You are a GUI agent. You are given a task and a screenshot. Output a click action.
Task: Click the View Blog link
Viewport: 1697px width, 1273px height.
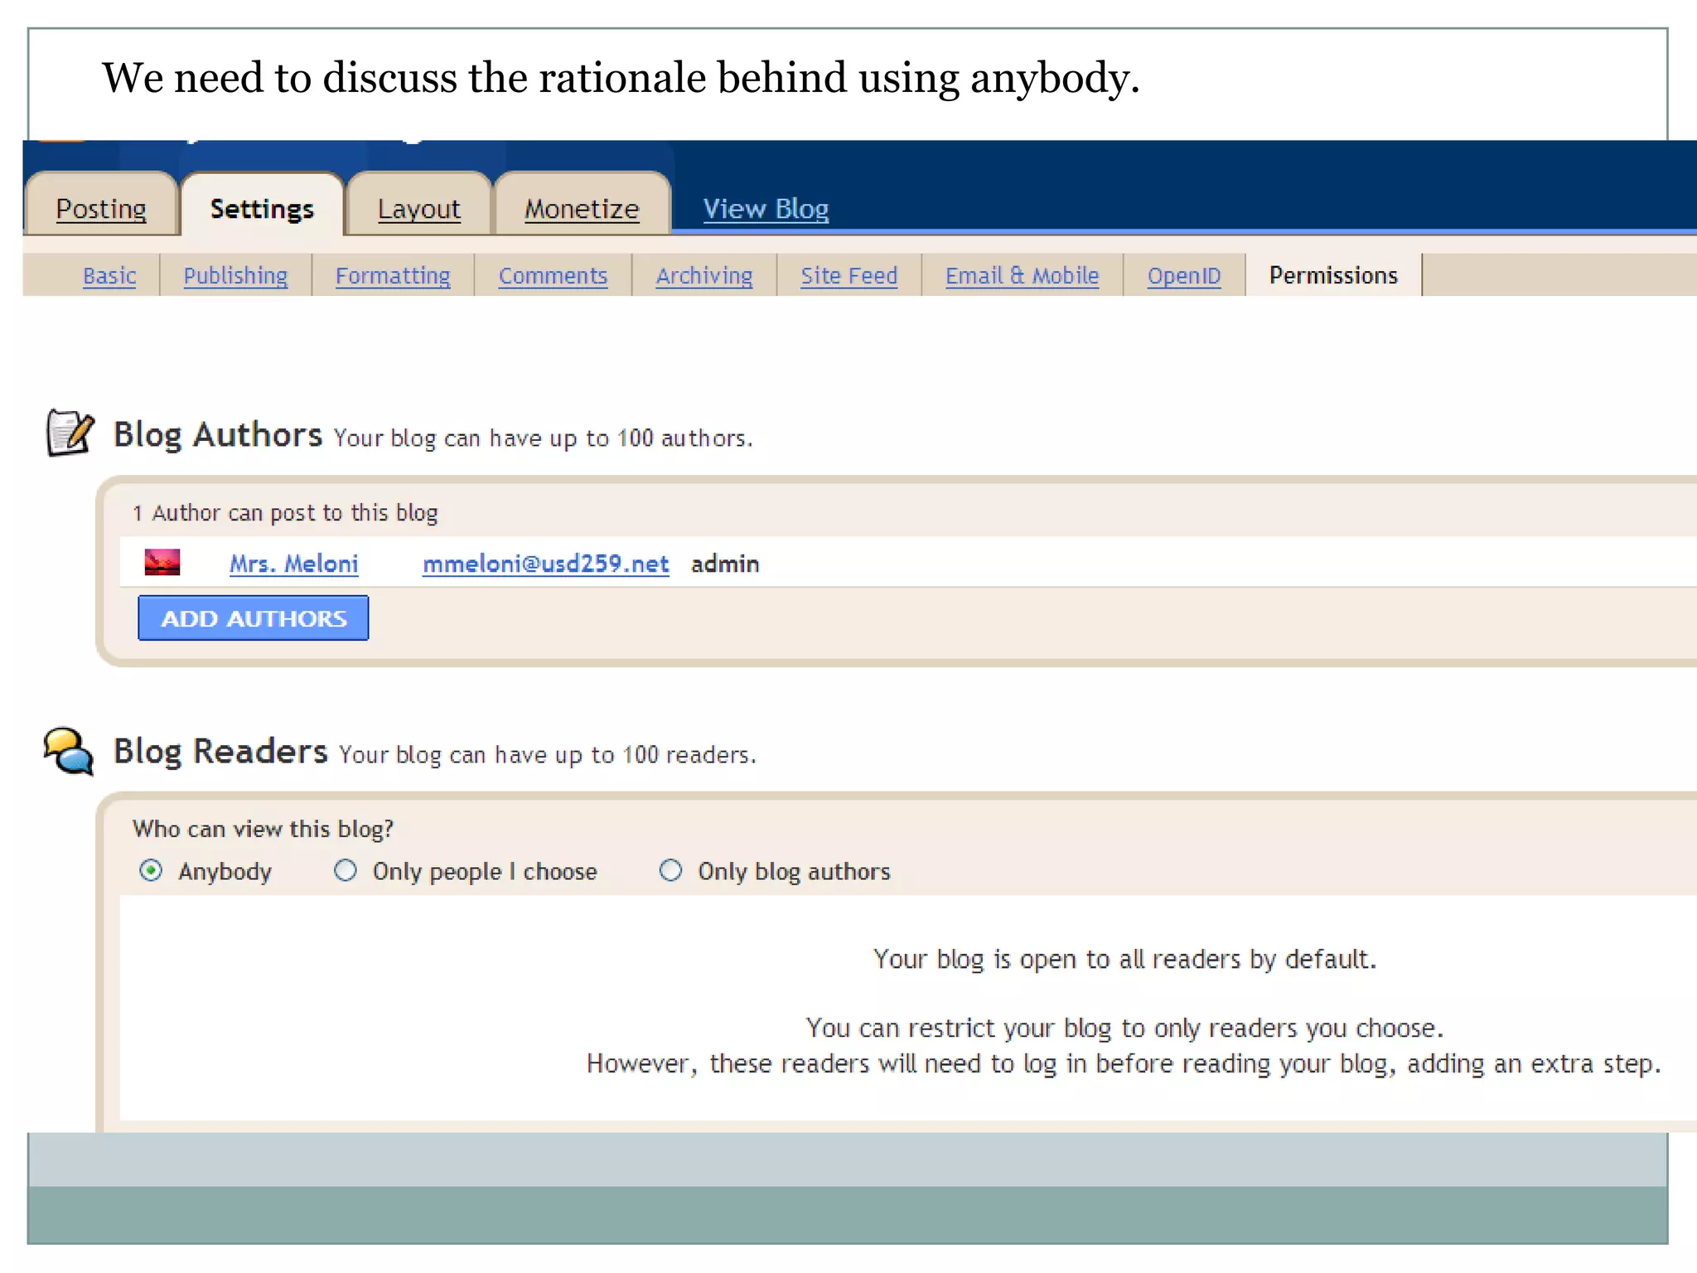[766, 209]
